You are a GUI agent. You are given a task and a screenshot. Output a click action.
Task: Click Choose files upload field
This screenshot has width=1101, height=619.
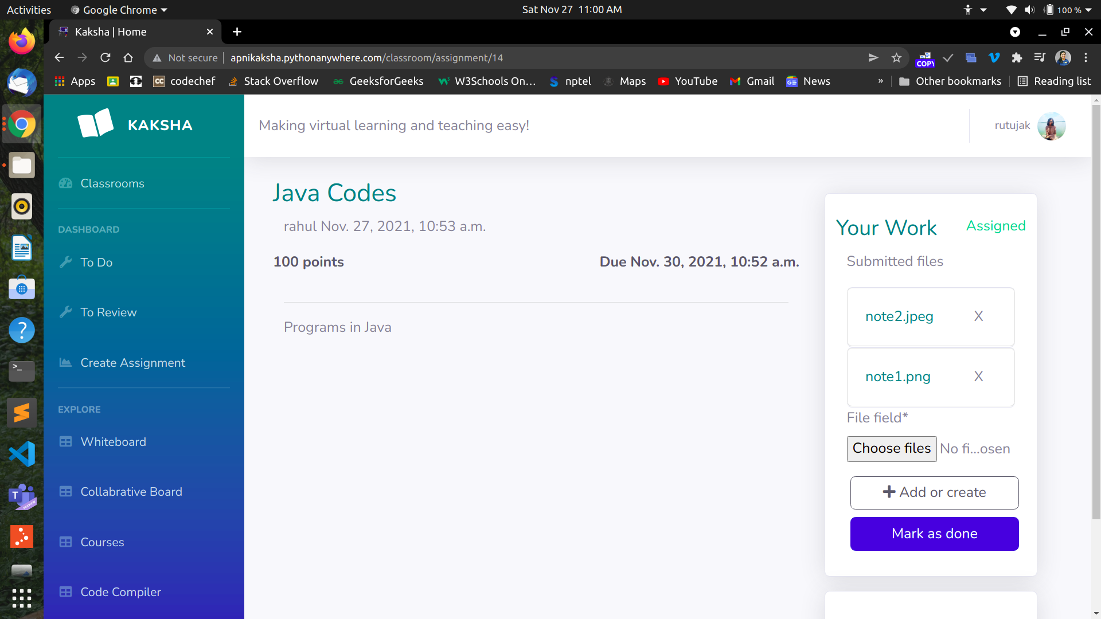(x=891, y=449)
